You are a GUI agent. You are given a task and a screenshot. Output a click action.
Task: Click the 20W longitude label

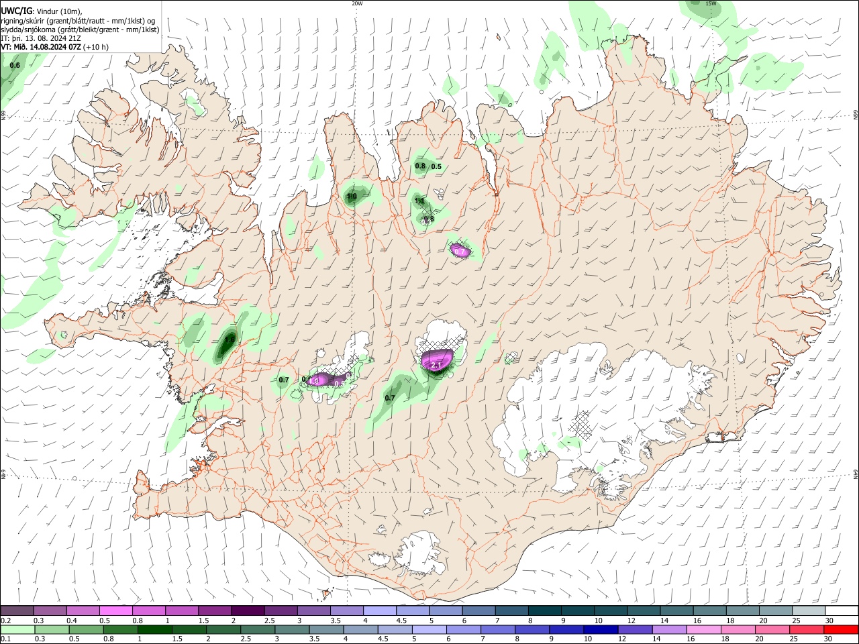(357, 3)
